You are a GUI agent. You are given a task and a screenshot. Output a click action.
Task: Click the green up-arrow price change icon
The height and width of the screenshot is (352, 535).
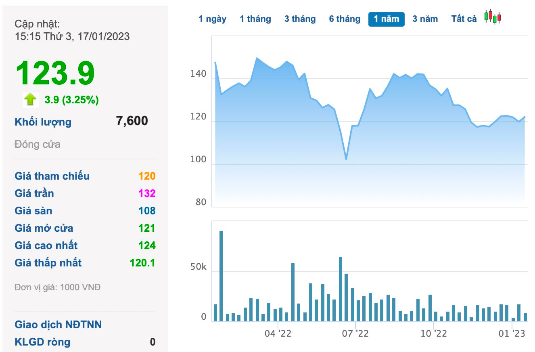(30, 99)
